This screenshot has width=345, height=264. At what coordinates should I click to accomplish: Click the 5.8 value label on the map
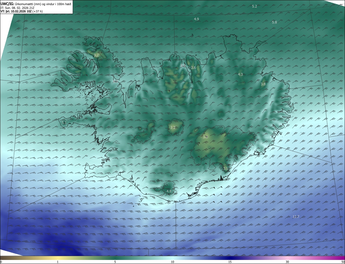click(x=274, y=22)
